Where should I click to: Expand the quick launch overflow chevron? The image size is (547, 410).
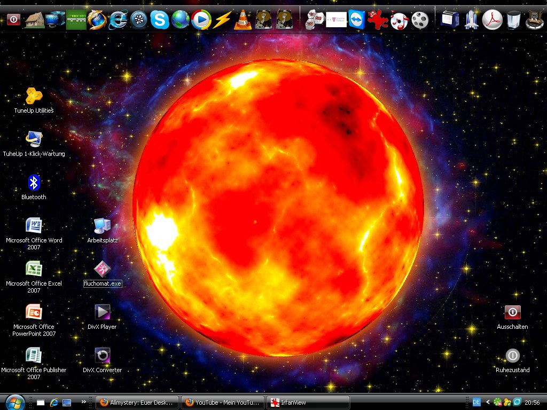[83, 402]
